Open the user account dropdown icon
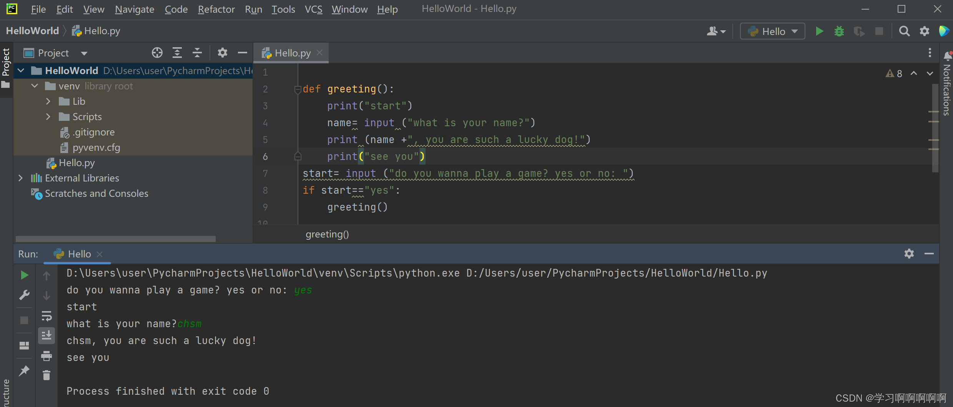 click(x=716, y=31)
